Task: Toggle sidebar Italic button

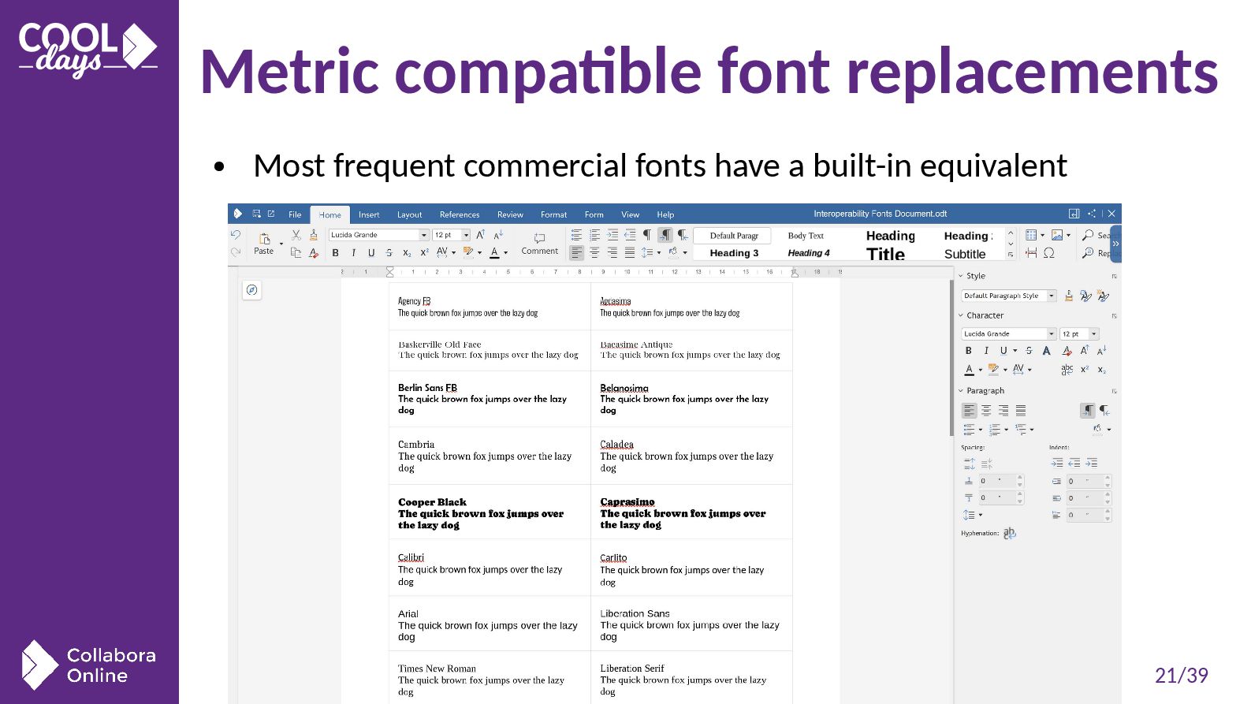Action: pyautogui.click(x=986, y=351)
